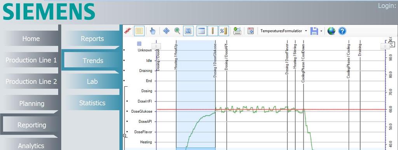Click the left time-range slider handle
Screen dimensions: 398x150
point(156,46)
